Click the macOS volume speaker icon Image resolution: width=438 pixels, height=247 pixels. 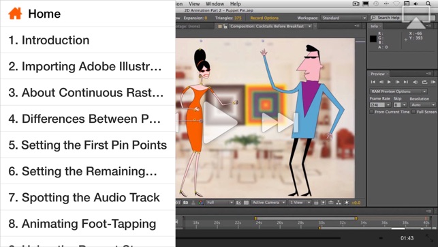coord(416,3)
